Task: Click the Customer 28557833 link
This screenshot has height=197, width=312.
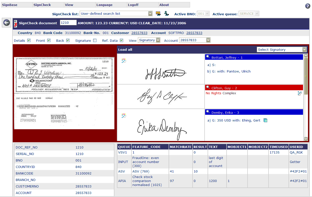Action: point(139,33)
